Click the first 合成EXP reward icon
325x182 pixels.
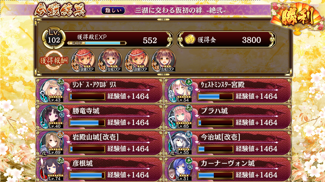tap(110, 60)
